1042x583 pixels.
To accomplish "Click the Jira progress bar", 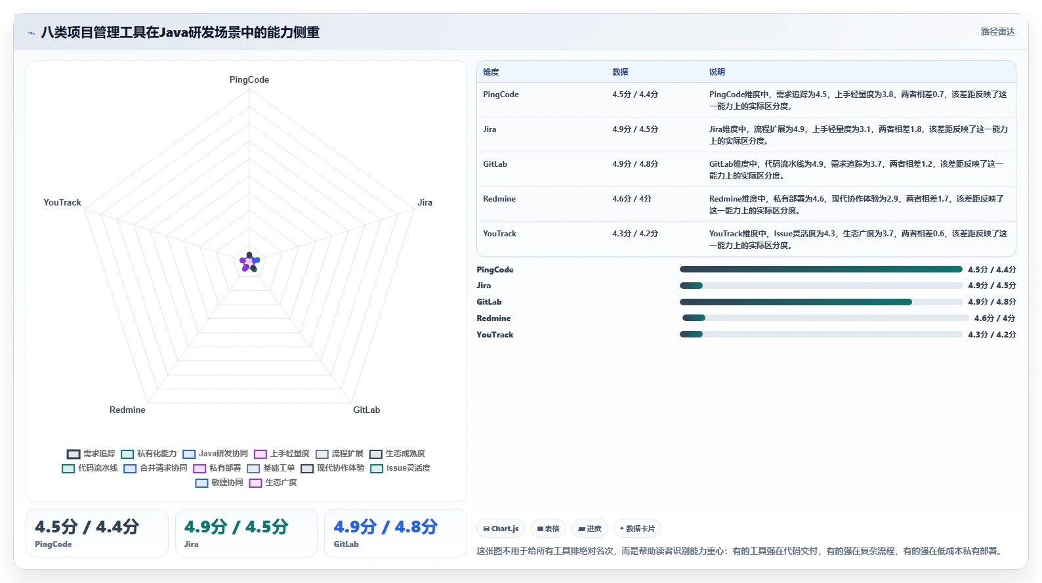I will 821,286.
